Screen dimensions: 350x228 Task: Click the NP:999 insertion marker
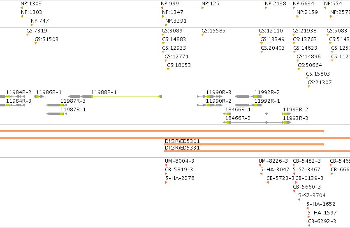point(162,8)
